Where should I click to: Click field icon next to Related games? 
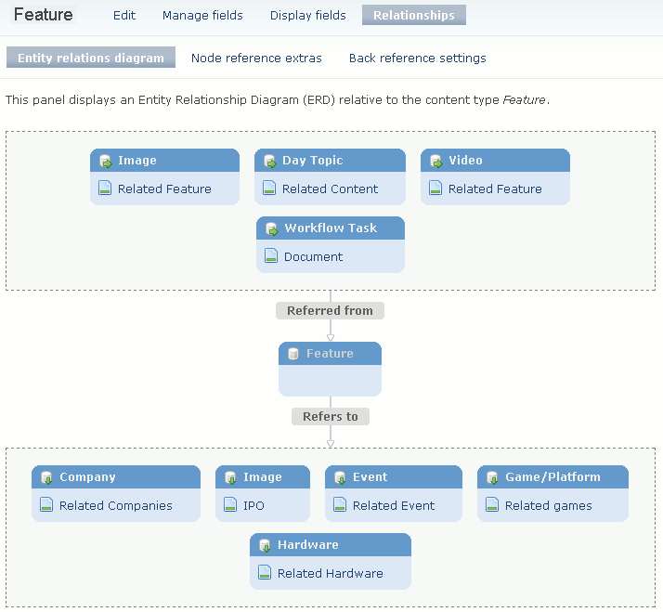tap(492, 504)
